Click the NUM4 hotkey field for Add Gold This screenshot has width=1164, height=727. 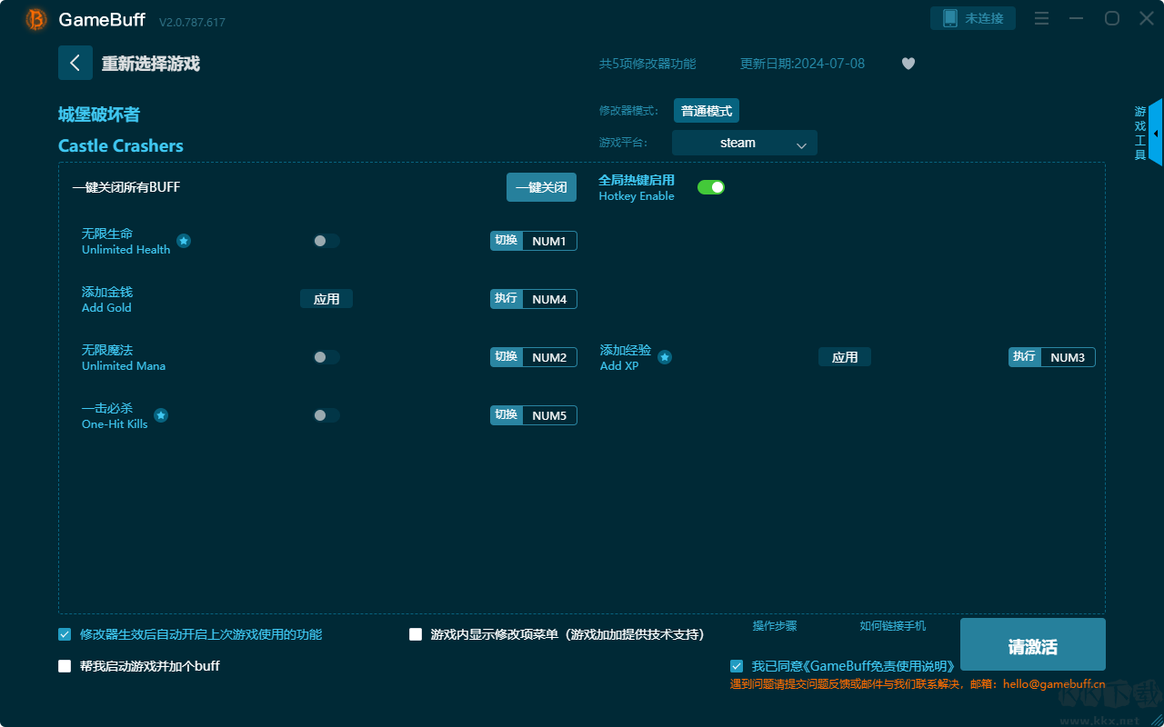click(549, 299)
